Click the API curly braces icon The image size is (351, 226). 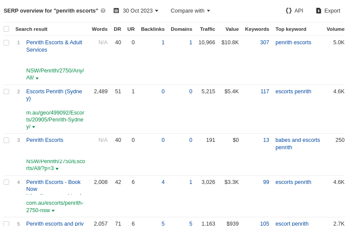coord(289,11)
